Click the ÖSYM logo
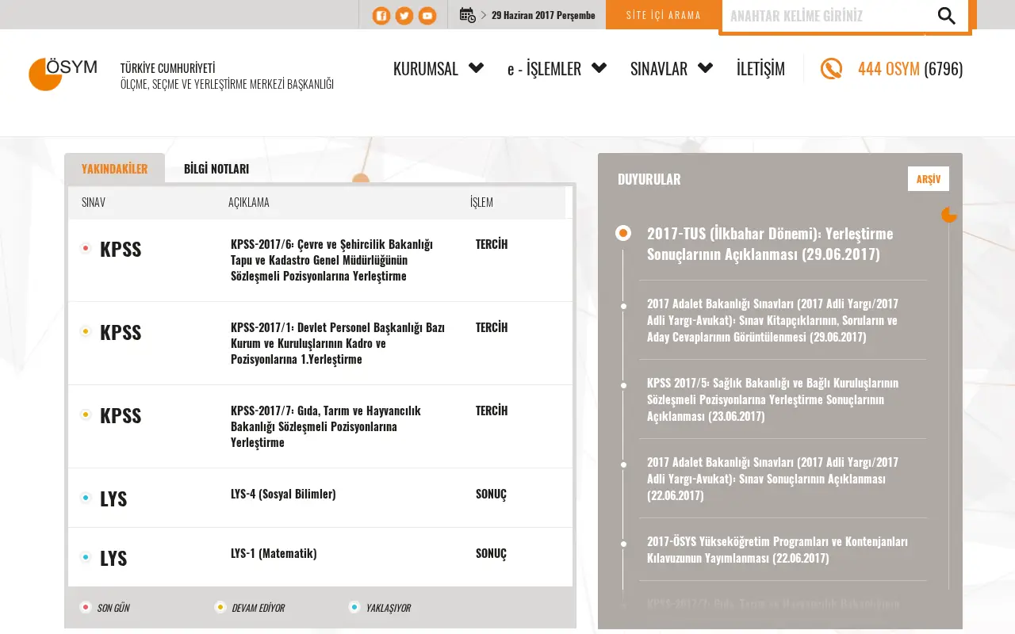 63,74
